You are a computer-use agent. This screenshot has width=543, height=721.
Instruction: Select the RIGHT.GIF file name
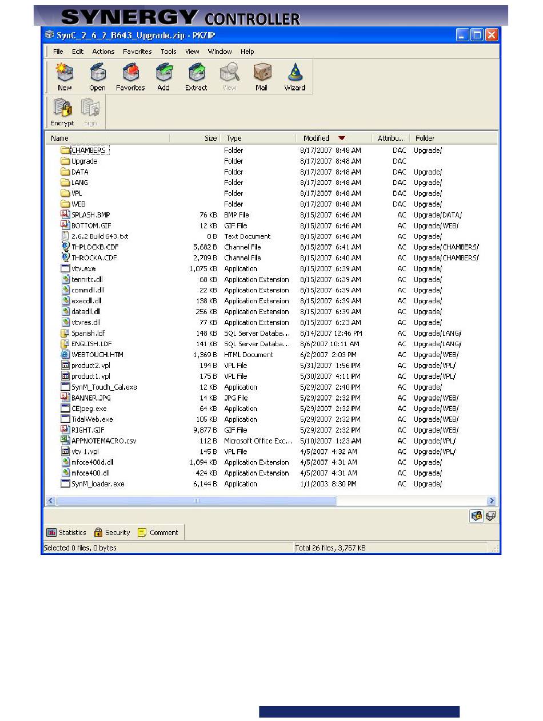click(88, 430)
